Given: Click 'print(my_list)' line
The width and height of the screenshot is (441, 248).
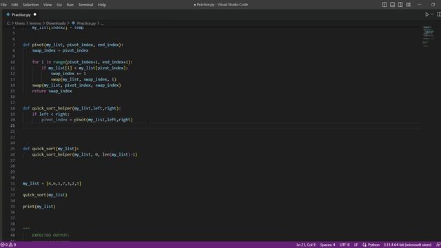Looking at the screenshot, I should point(39,207).
